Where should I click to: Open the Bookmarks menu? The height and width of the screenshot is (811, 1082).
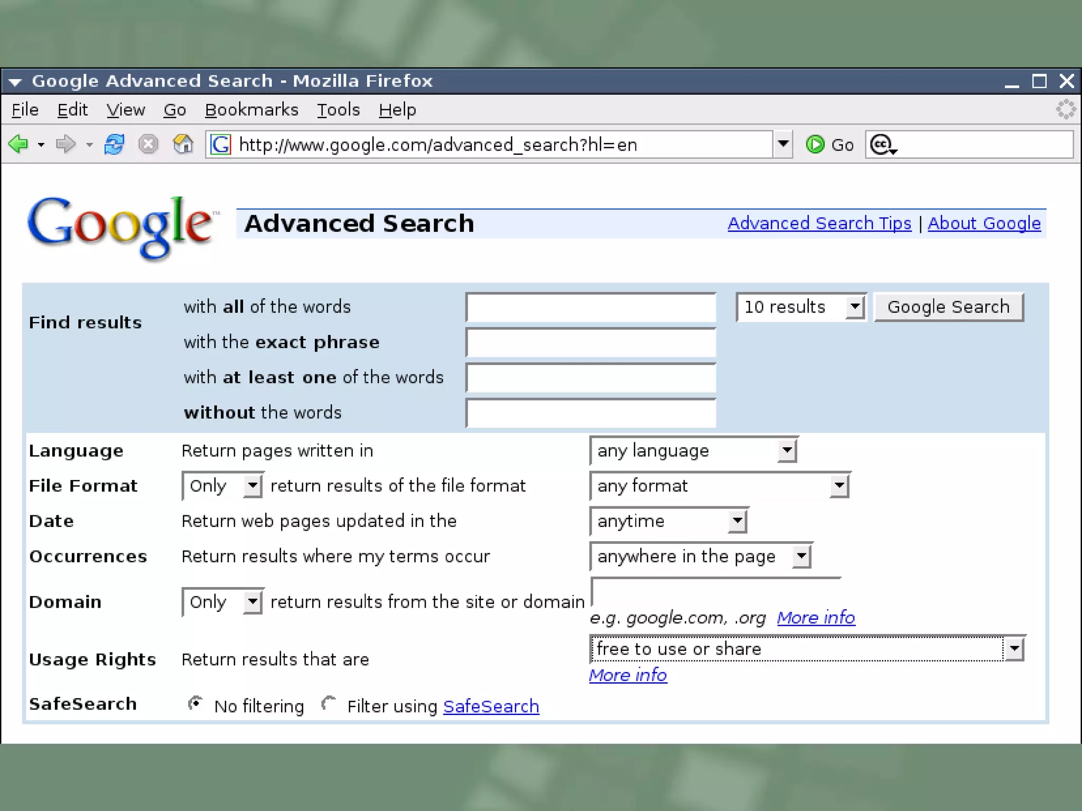(251, 110)
